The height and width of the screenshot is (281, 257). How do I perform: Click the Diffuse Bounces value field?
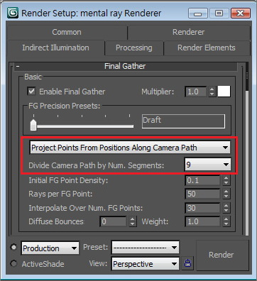pyautogui.click(x=113, y=221)
